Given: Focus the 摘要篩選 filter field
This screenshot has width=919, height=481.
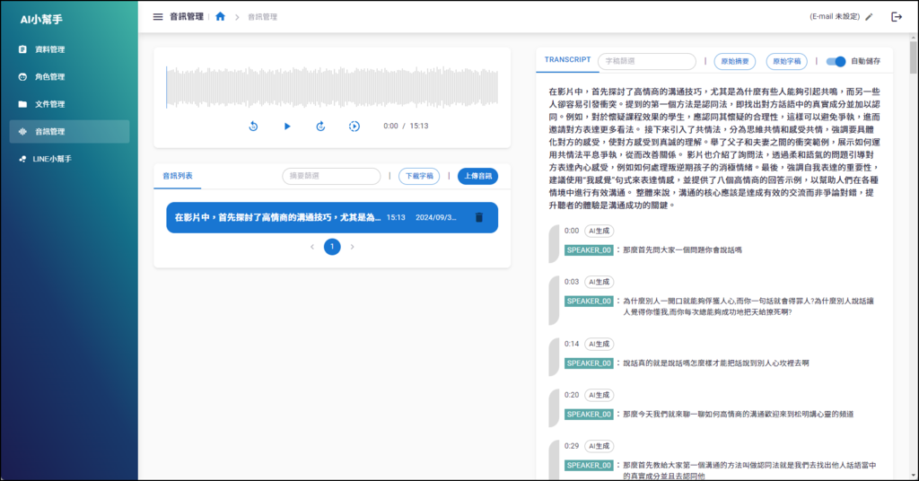Looking at the screenshot, I should click(x=331, y=176).
